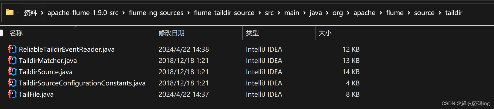Toggle the select-all checkbox in header
Screen dimensions: 494x109
point(1,33)
